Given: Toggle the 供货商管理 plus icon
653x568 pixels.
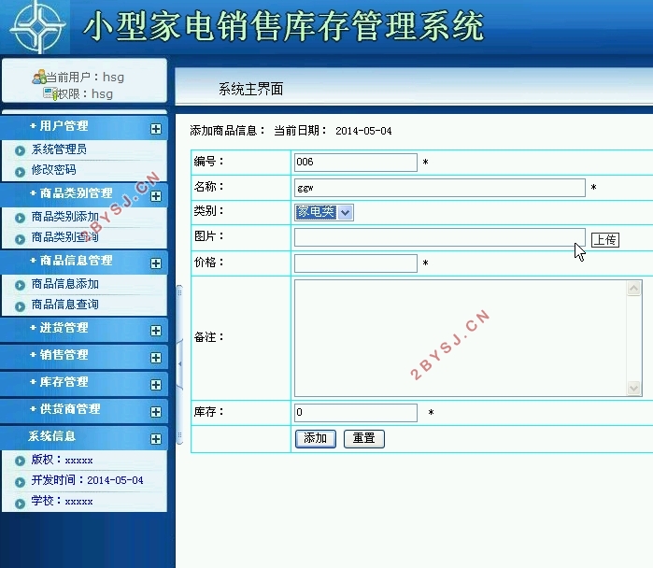Looking at the screenshot, I should (x=155, y=412).
